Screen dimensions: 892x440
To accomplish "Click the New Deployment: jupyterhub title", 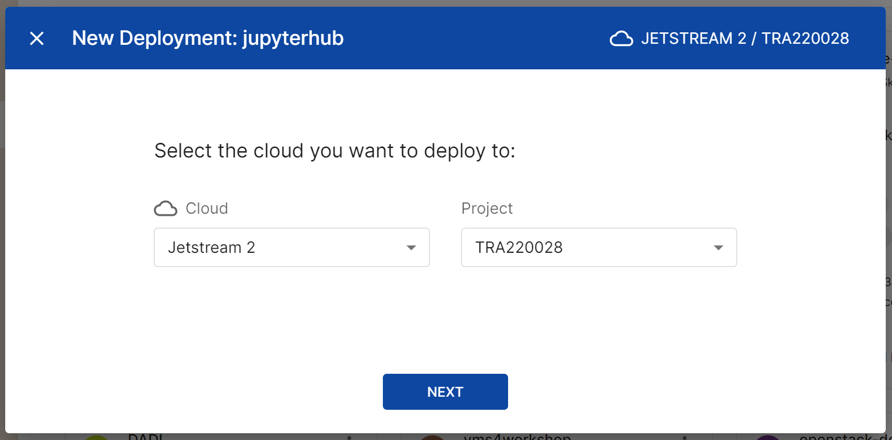I will click(208, 38).
